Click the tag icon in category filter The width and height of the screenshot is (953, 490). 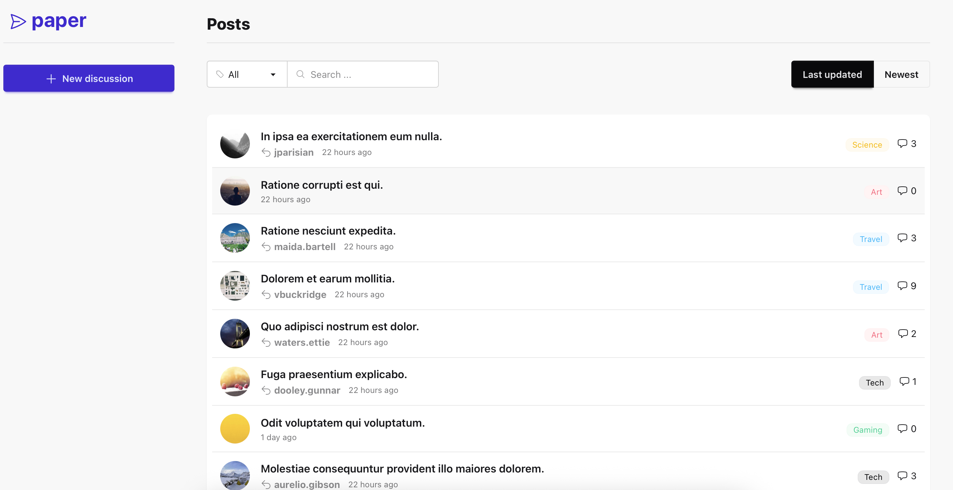220,74
